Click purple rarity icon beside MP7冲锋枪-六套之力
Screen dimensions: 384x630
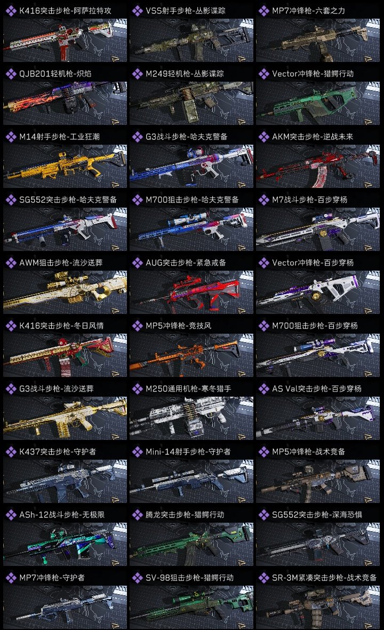click(x=263, y=11)
